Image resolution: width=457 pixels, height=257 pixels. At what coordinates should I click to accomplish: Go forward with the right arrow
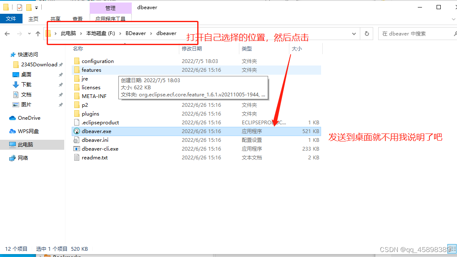[x=20, y=34]
